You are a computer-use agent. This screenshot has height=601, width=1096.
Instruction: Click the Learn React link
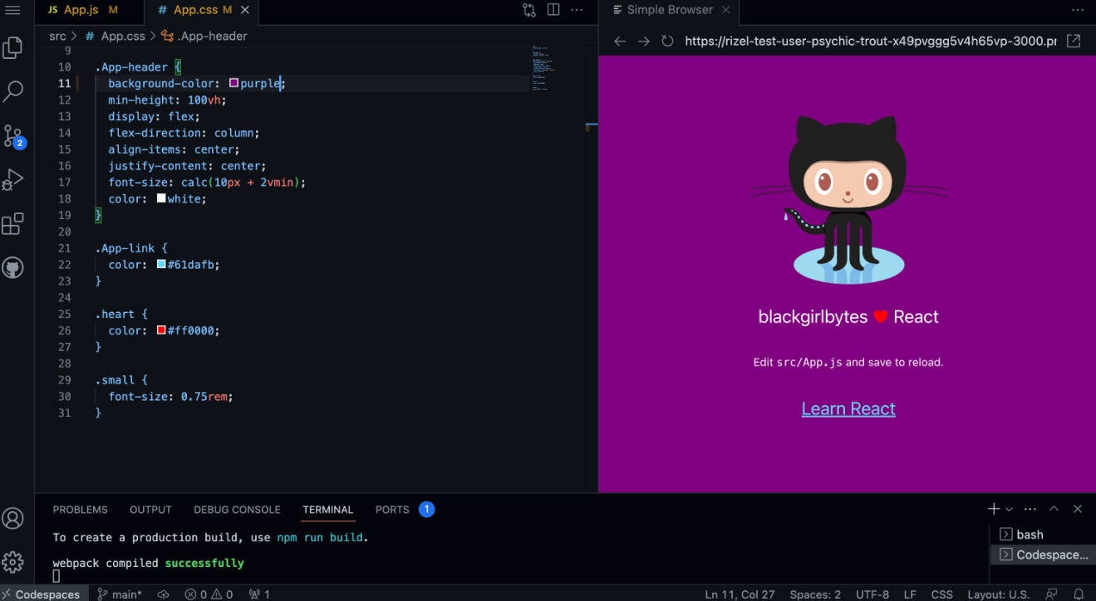(848, 409)
